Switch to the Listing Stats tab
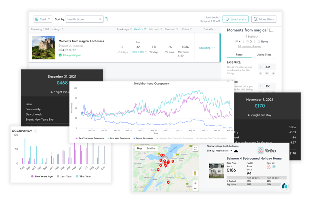This screenshot has height=203, width=309. pos(266,55)
